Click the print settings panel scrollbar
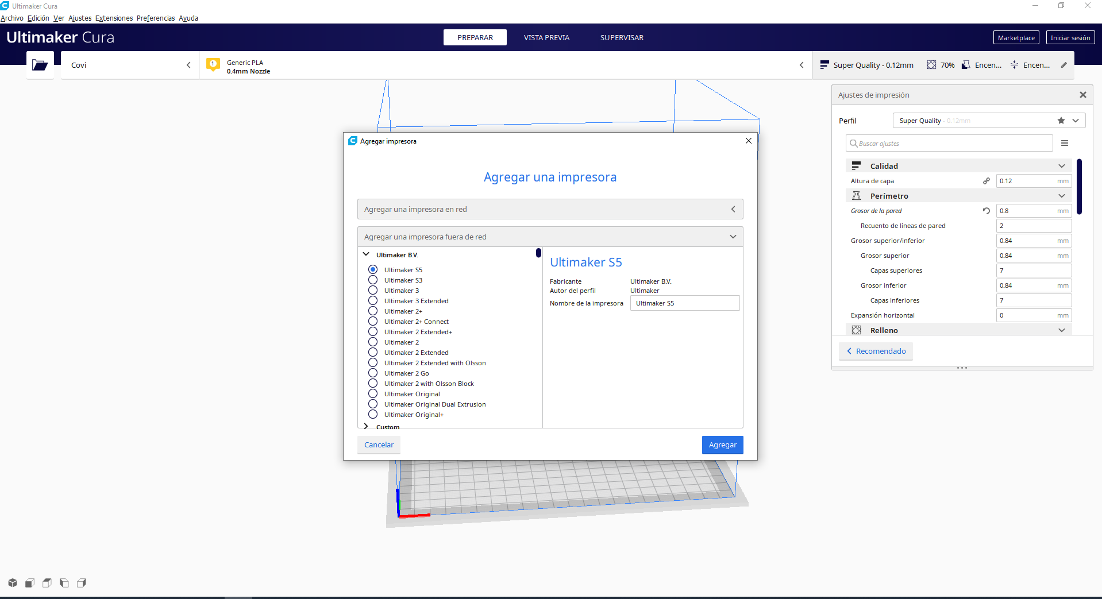This screenshot has width=1102, height=599. point(1080,187)
